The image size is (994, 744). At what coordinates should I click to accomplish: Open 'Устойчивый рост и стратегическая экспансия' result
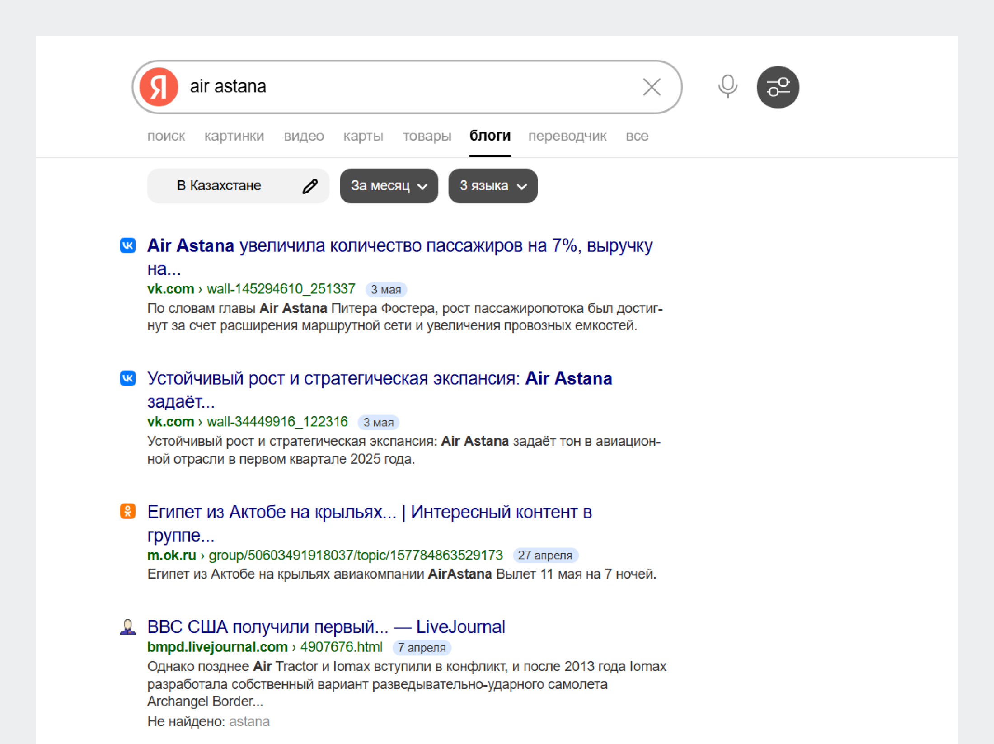point(380,390)
